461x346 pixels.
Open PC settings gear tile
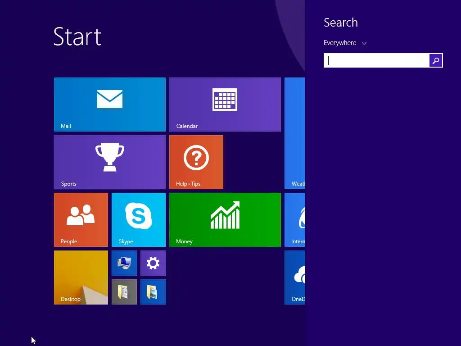click(153, 263)
